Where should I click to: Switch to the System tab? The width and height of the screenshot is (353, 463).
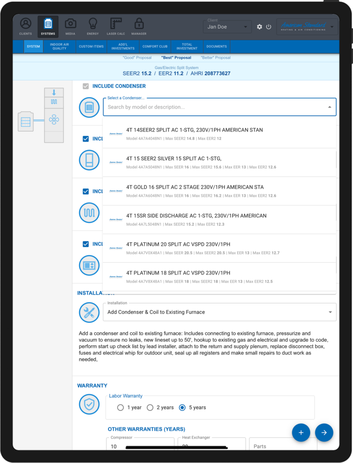(33, 47)
